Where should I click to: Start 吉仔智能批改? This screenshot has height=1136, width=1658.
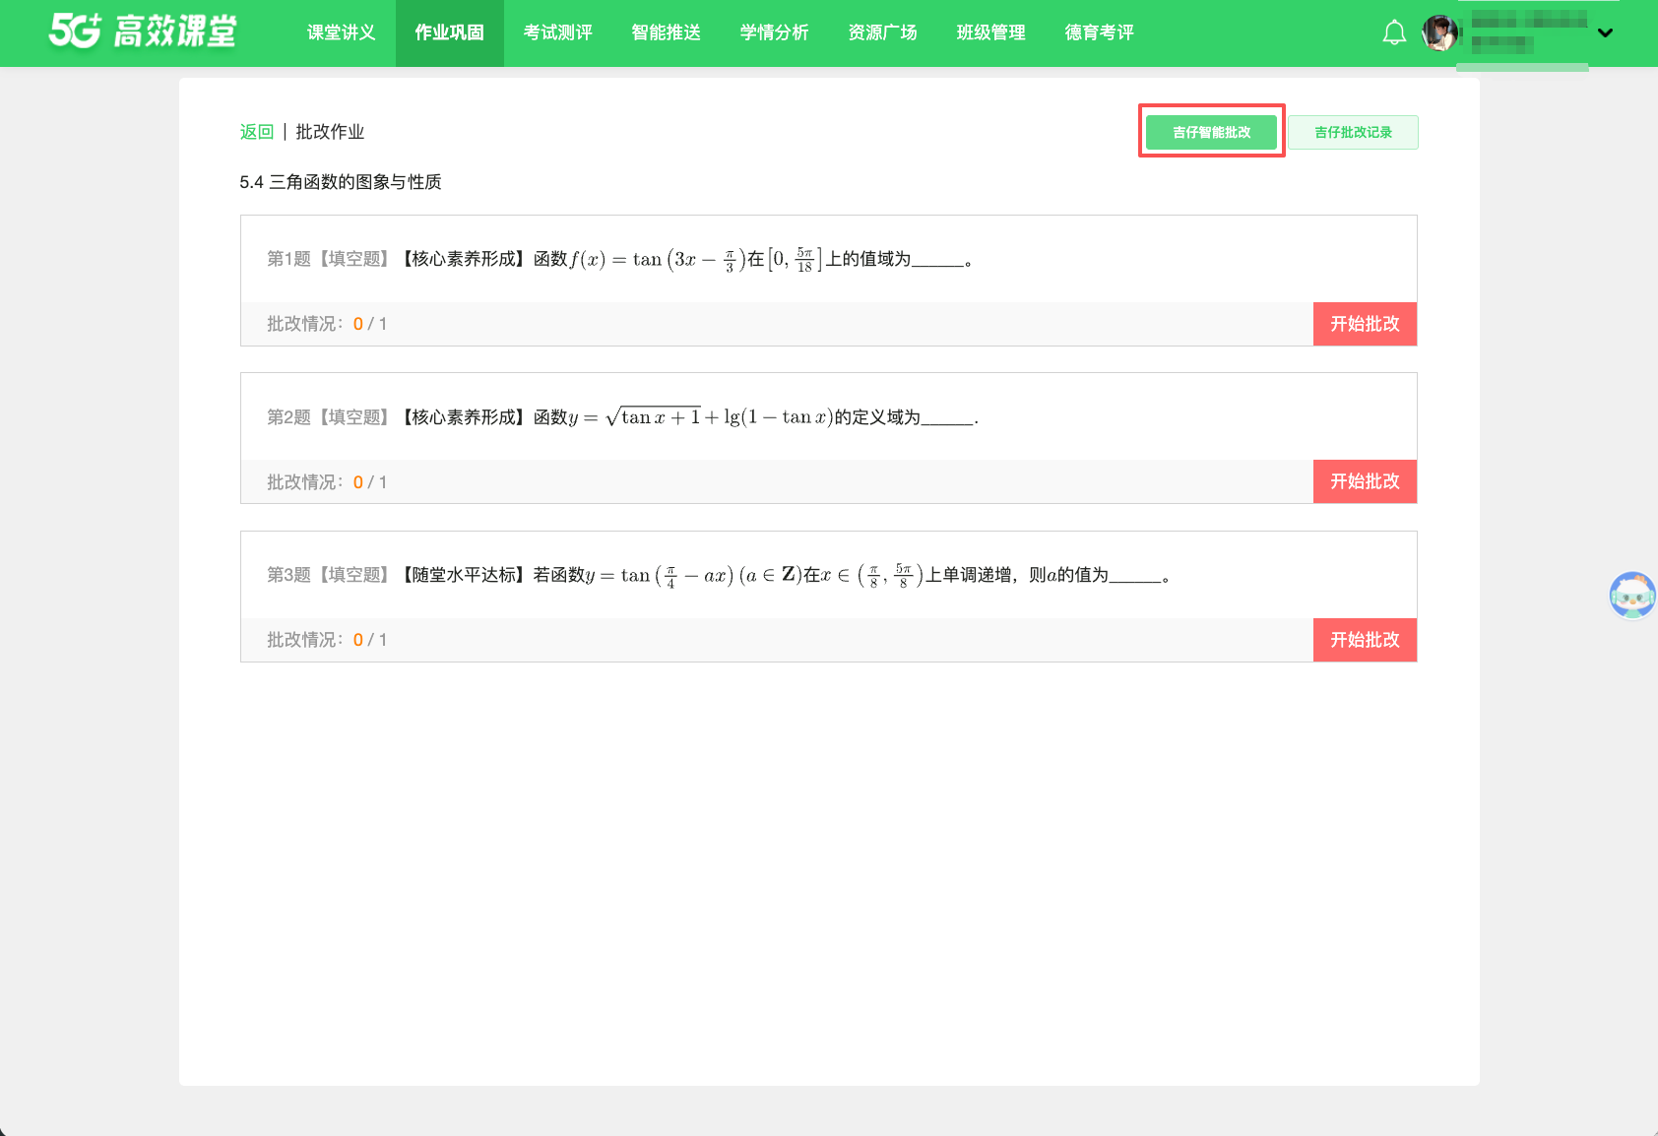[1212, 132]
